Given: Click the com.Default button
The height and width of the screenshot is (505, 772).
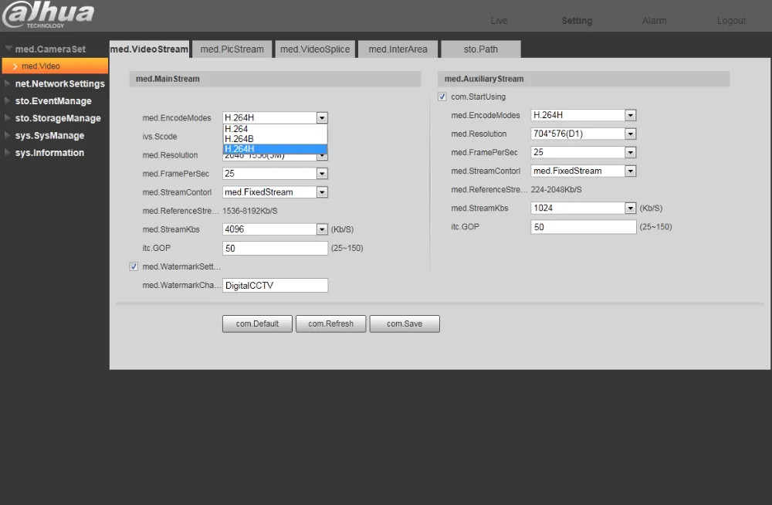Looking at the screenshot, I should (257, 324).
